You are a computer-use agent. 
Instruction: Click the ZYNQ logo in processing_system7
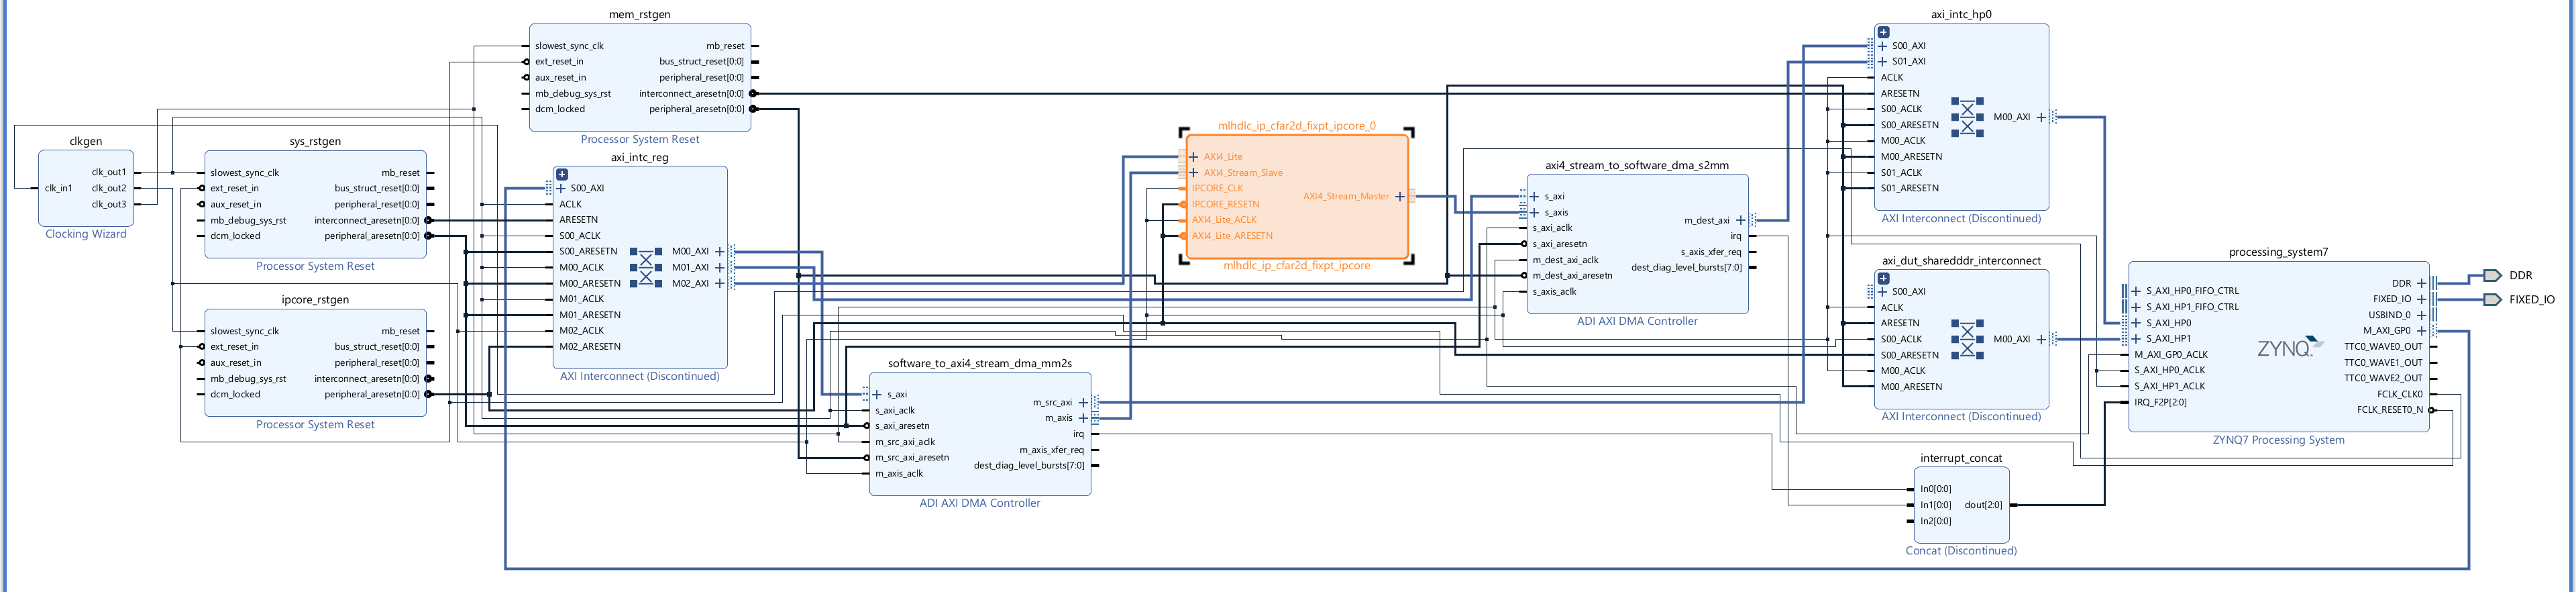pyautogui.click(x=2290, y=347)
